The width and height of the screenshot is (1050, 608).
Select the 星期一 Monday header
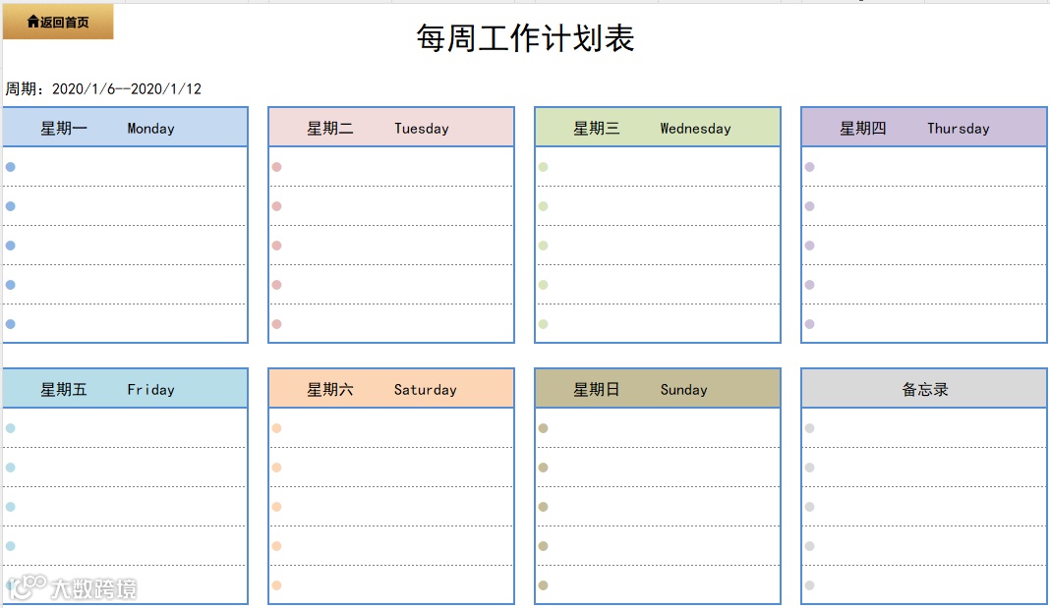[125, 127]
